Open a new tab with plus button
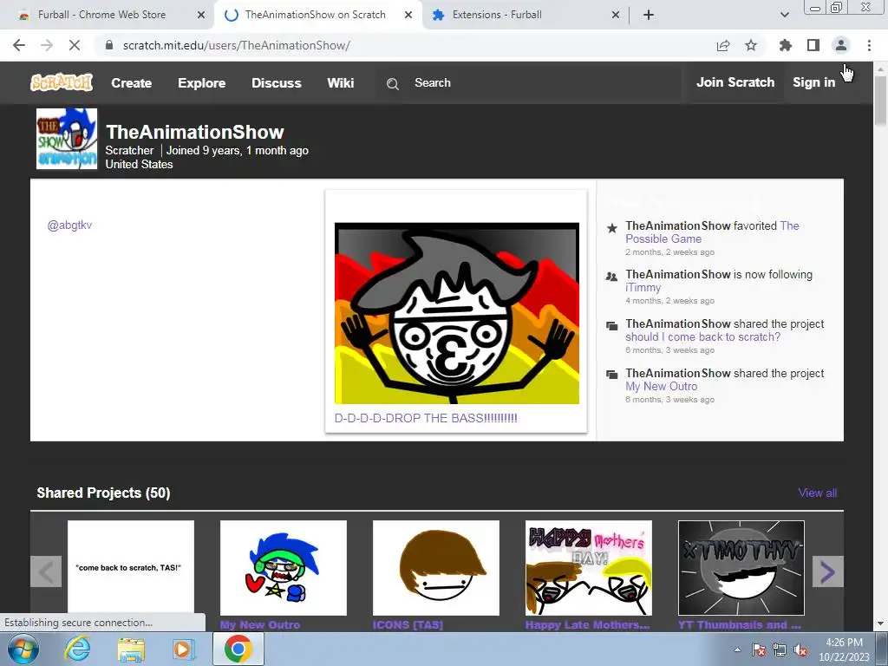Viewport: 888px width, 666px height. pos(649,15)
